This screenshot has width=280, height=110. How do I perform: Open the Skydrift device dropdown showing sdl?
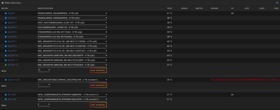[x=72, y=13]
